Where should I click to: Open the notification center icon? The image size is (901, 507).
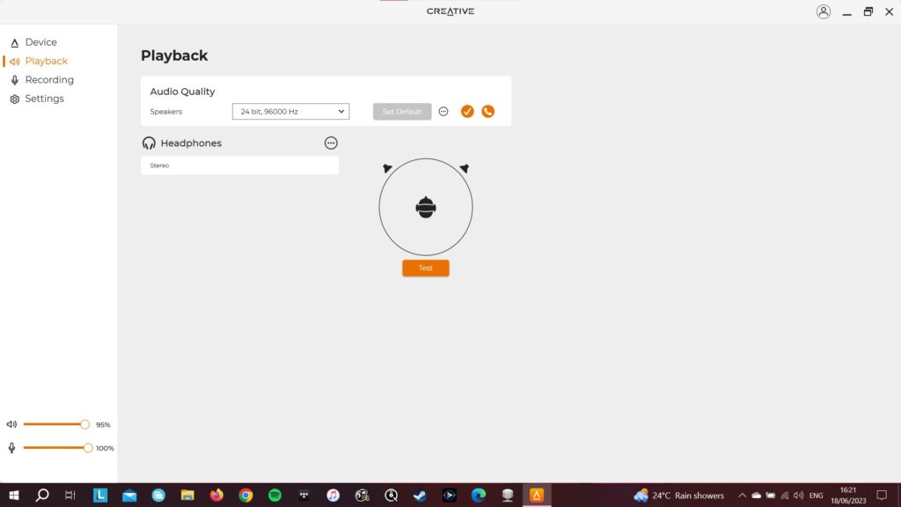tap(882, 495)
